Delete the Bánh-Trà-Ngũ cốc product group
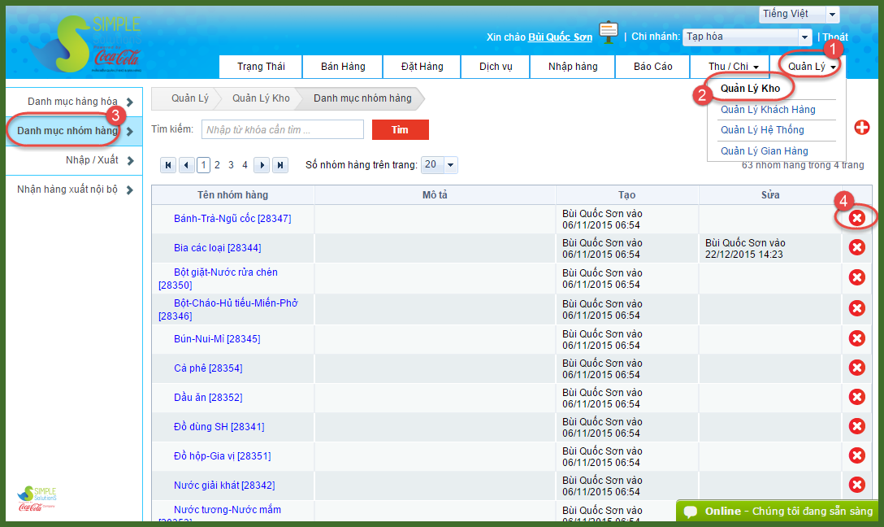884x527 pixels. tap(856, 218)
